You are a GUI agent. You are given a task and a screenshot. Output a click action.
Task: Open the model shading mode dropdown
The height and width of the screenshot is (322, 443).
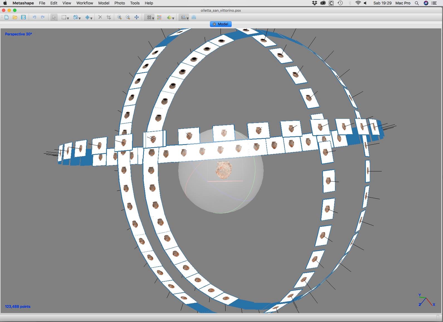[x=173, y=18]
